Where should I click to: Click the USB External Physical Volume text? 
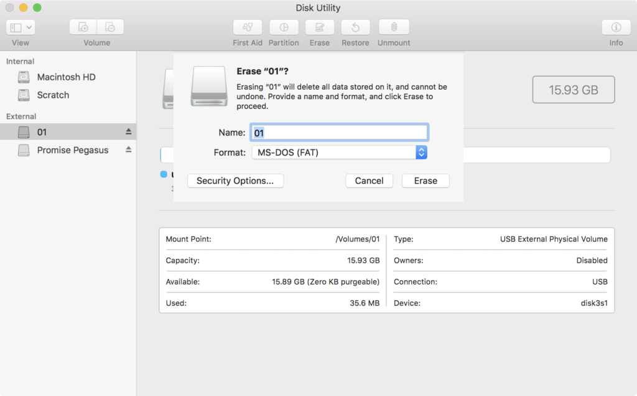pyautogui.click(x=554, y=239)
